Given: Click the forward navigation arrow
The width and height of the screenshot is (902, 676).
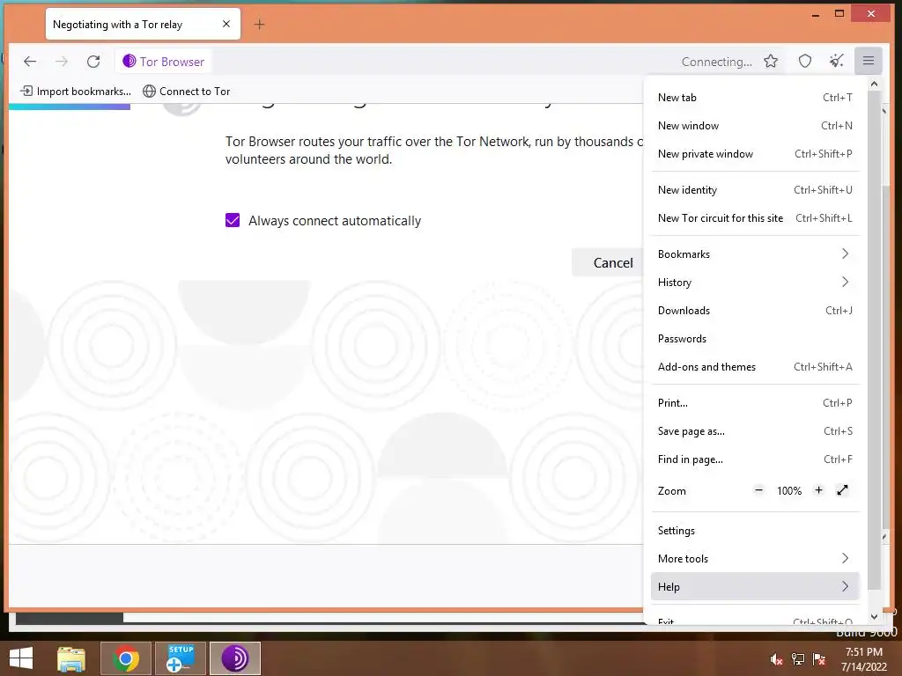Looking at the screenshot, I should click(62, 62).
